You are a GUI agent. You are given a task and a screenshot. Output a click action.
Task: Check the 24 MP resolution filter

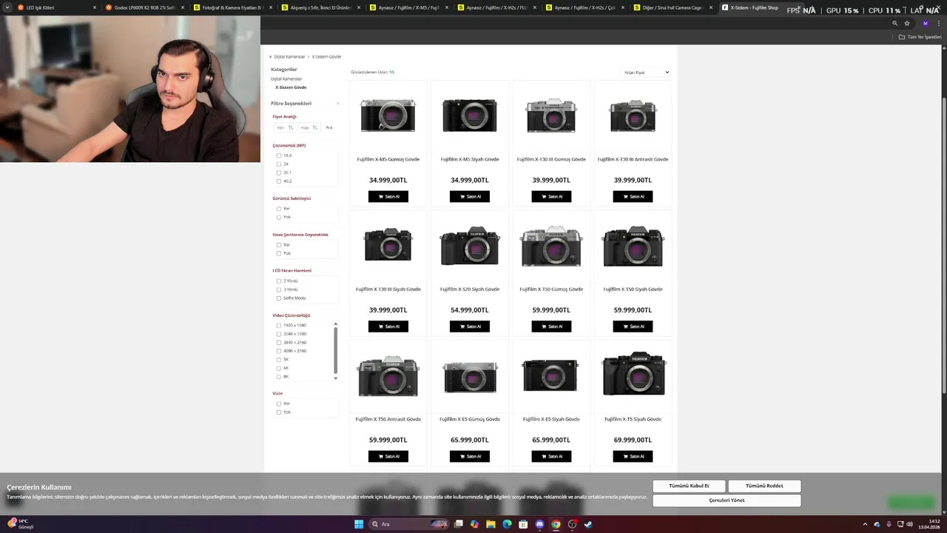click(x=279, y=164)
